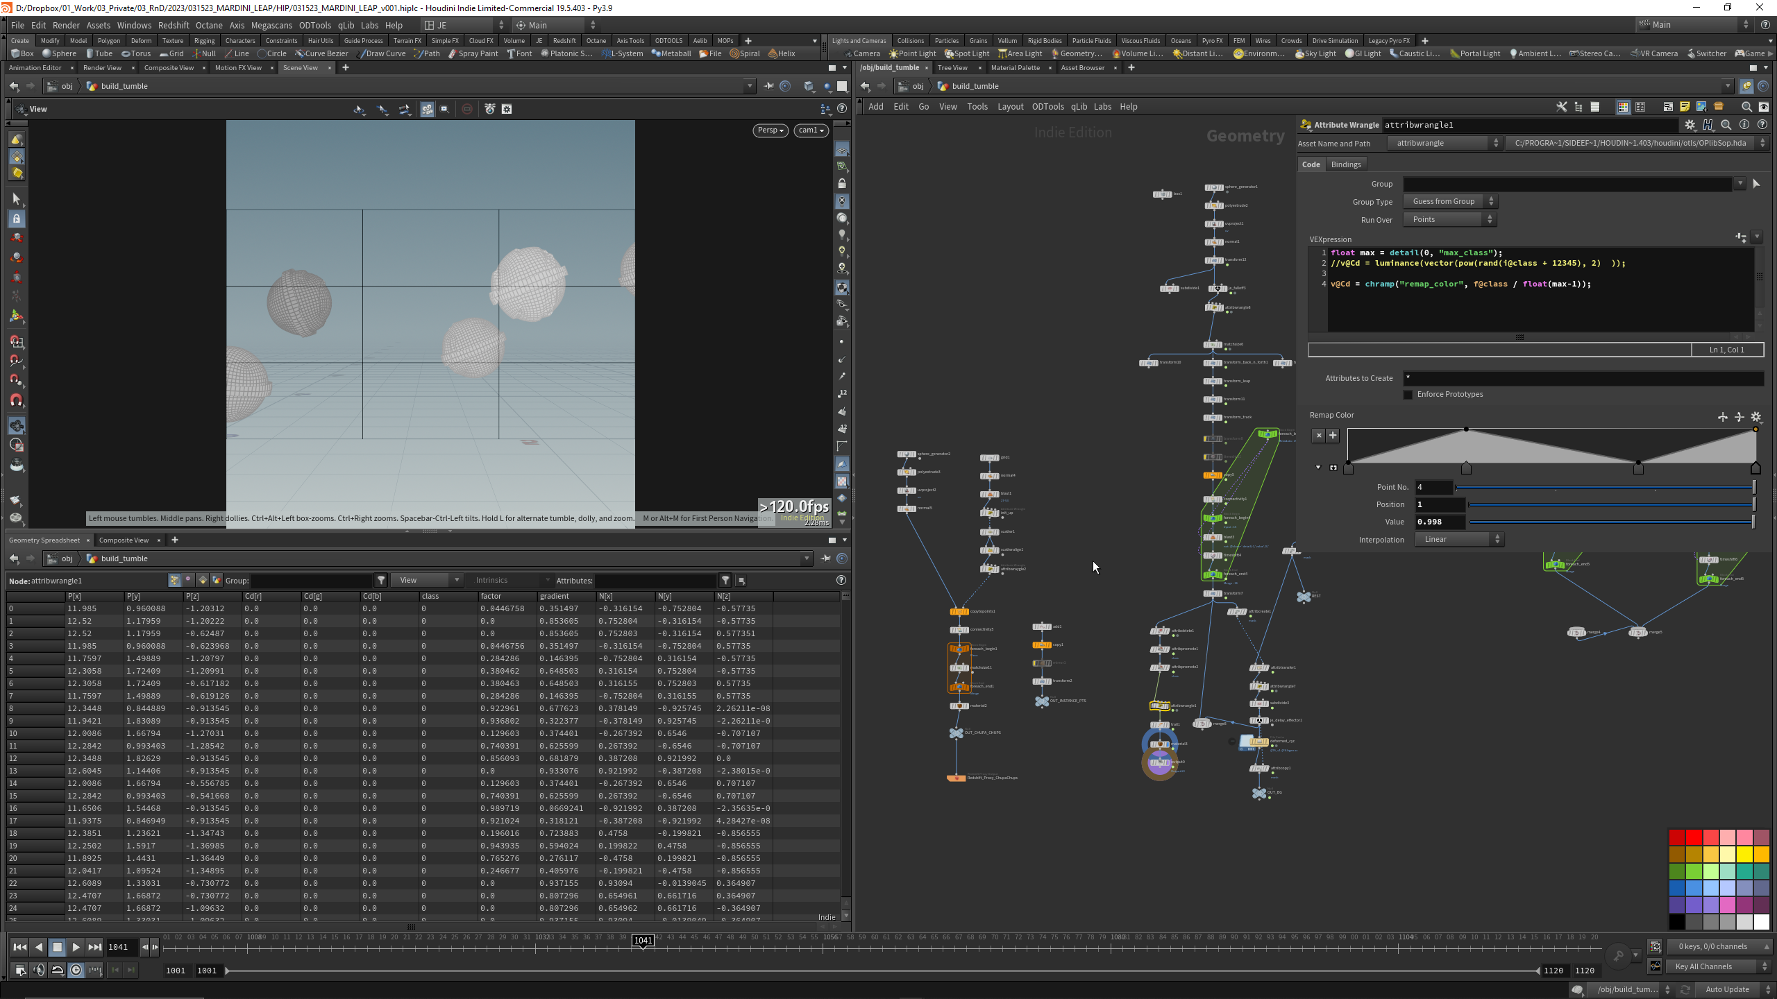This screenshot has height=999, width=1777.
Task: Expand the Group field dropdown arrow
Action: point(1740,184)
